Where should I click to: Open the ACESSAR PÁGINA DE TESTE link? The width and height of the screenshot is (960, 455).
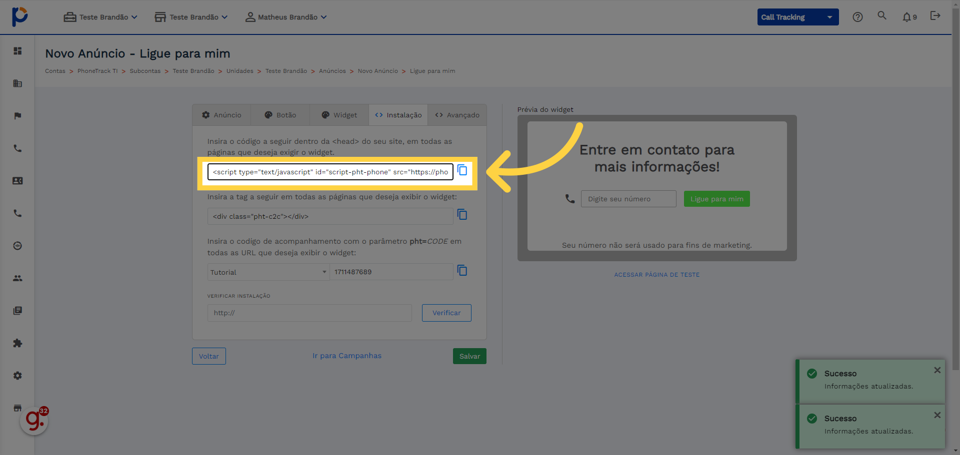pyautogui.click(x=657, y=275)
